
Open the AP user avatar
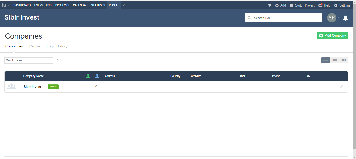coord(331,18)
